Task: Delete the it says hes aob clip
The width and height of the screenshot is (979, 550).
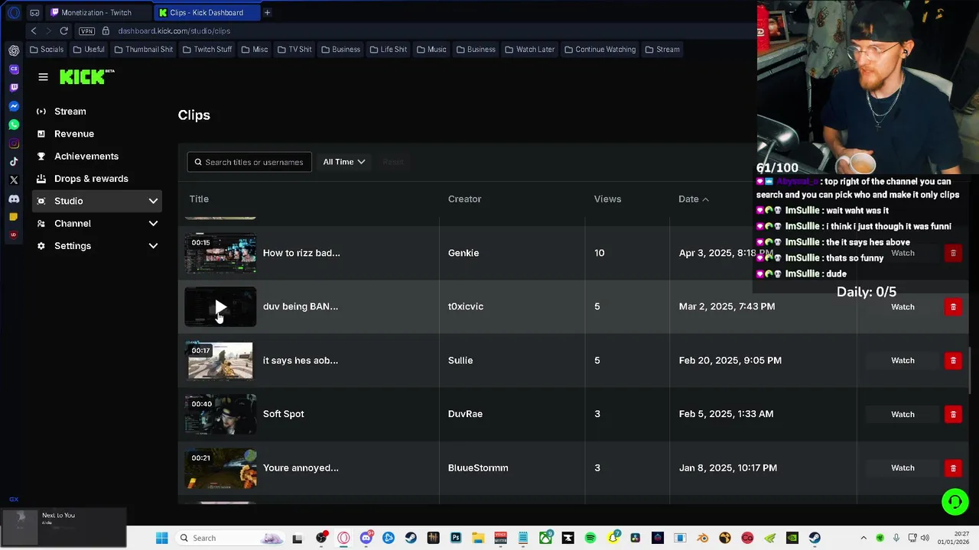Action: 953,361
